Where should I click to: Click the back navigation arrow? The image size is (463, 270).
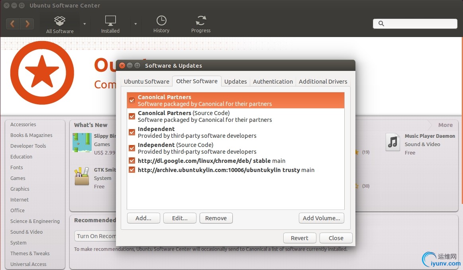click(x=13, y=24)
